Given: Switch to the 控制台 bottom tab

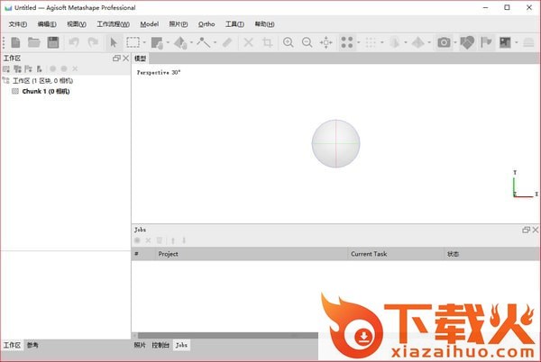Looking at the screenshot, I should point(160,345).
